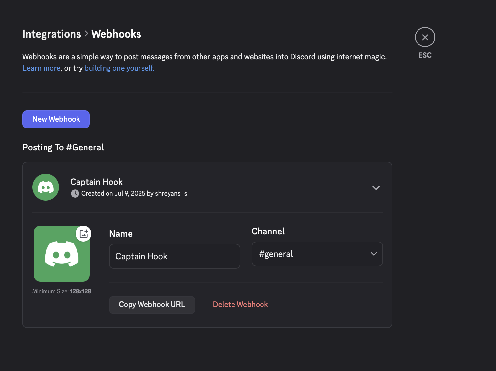Click the Channel field label
496x371 pixels.
(268, 231)
